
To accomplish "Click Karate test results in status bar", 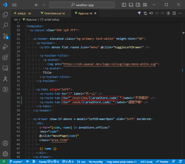I will click(x=49, y=162).
